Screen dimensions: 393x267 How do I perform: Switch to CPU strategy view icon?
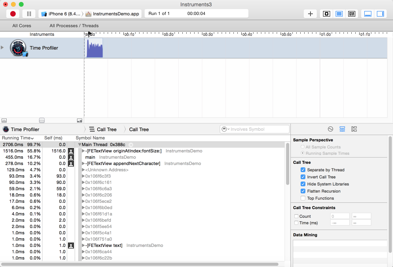[326, 14]
